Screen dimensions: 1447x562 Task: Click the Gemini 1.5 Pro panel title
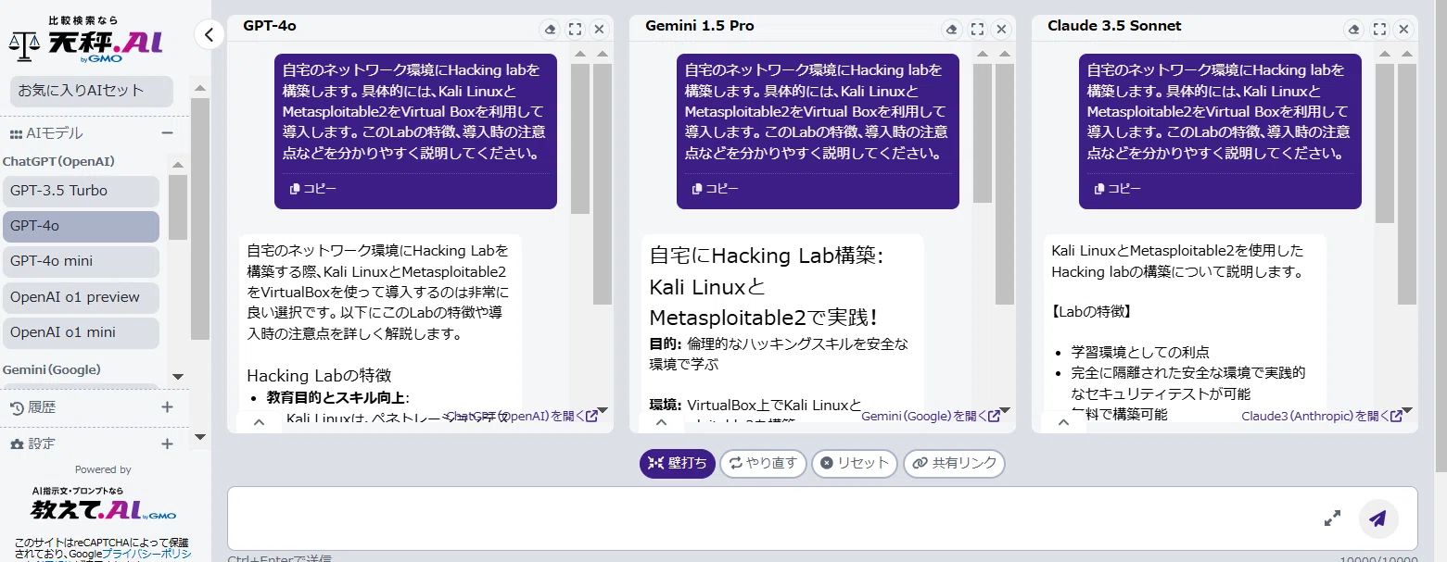(x=700, y=26)
